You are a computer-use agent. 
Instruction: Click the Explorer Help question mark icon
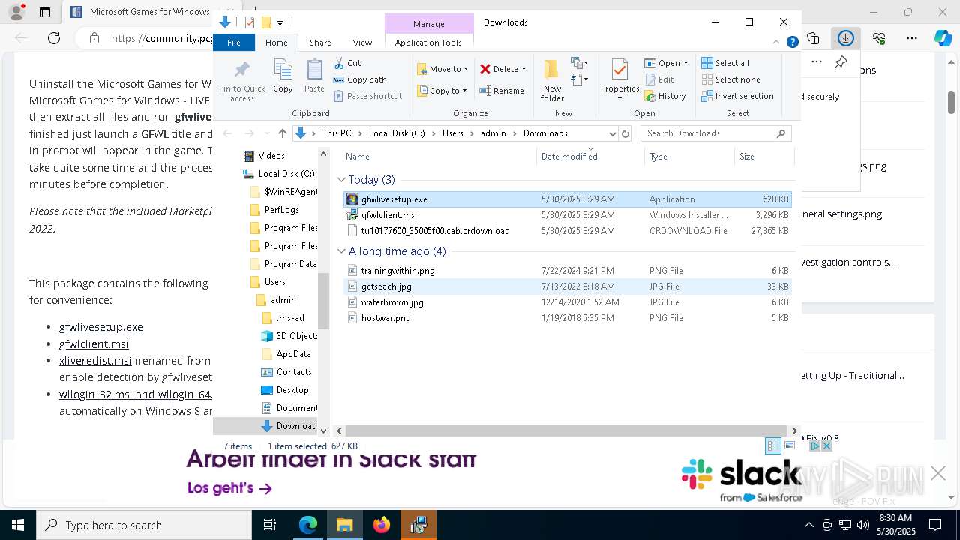click(x=792, y=43)
